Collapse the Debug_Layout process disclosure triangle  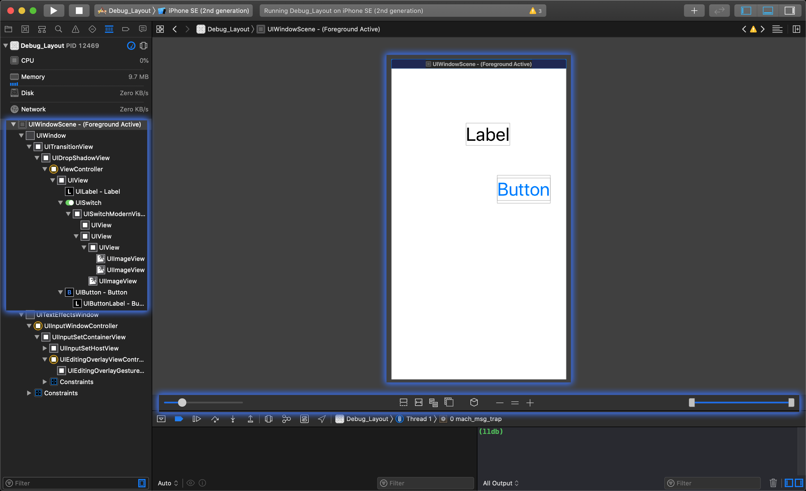(6, 45)
